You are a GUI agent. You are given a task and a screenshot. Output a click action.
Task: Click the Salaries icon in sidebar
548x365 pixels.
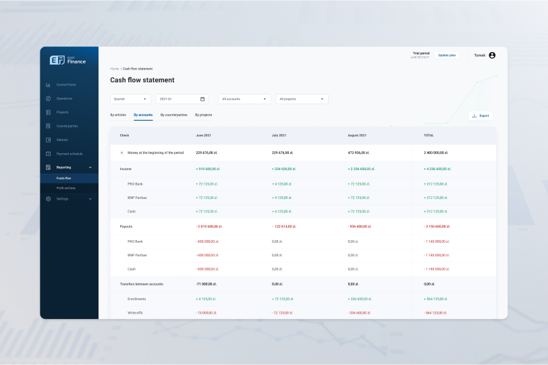48,140
